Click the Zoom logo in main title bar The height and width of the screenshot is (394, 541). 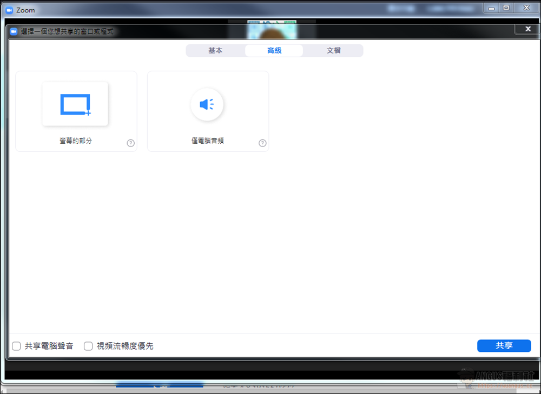pos(9,10)
